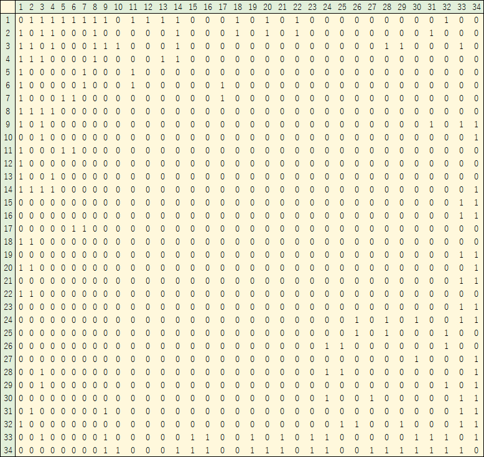This screenshot has width=484, height=457.
Task: Select row header 17
Action: tap(7, 228)
